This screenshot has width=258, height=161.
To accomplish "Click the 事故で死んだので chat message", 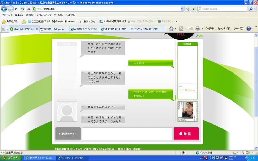I will [x=103, y=107].
